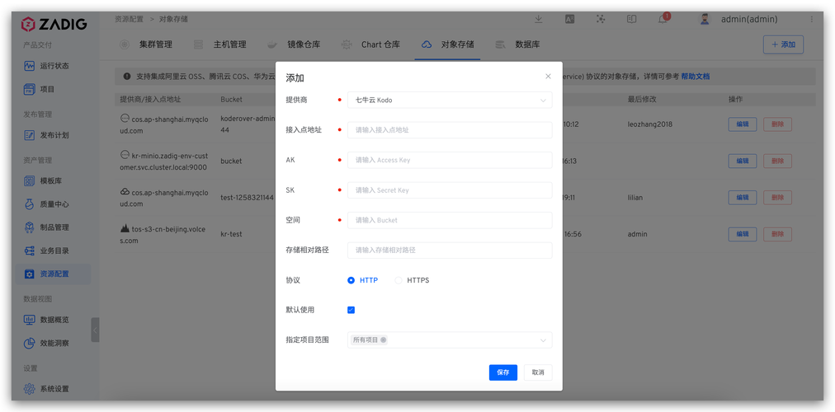
Task: Click 删除 for the lilian row
Action: tap(777, 198)
